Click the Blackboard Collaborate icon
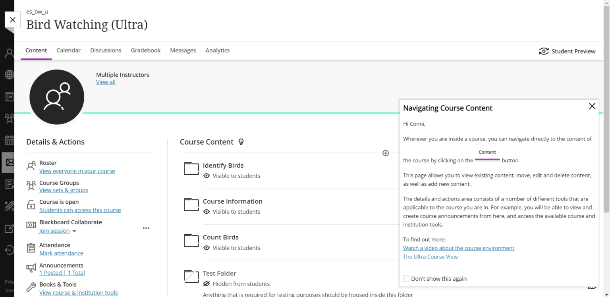The height and width of the screenshot is (297, 610). (x=31, y=225)
